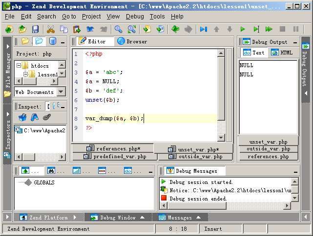Select the blue project folder tab icon
Image resolution: width=313 pixels, height=236 pixels.
click(39, 41)
